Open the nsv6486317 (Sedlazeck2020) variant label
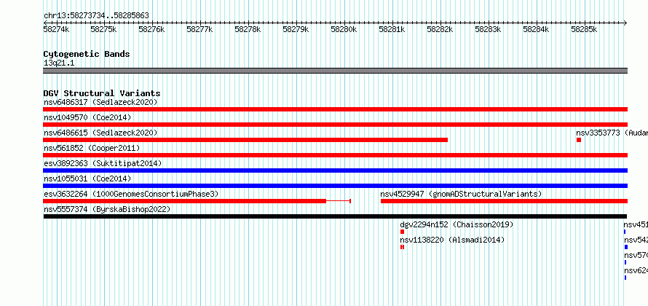 [100, 102]
